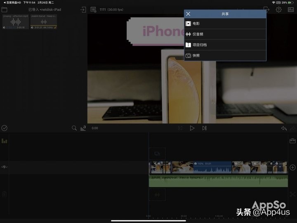The width and height of the screenshot is (297, 223).
Task: Click the camera icon beside 快照
Action: pyautogui.click(x=188, y=56)
